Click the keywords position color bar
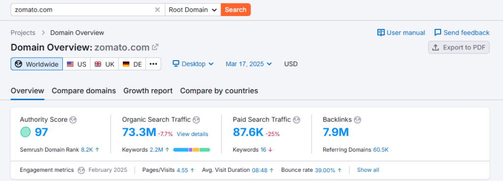This screenshot has height=181, width=503. point(192,150)
